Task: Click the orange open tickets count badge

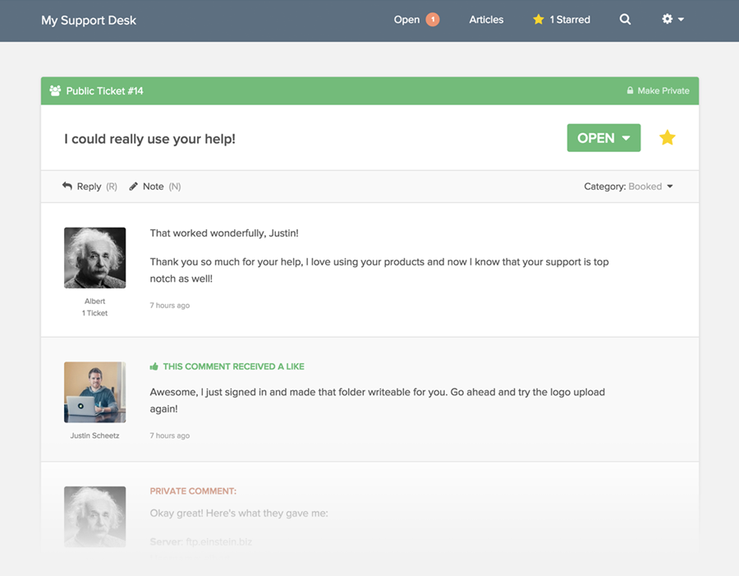Action: pos(432,20)
